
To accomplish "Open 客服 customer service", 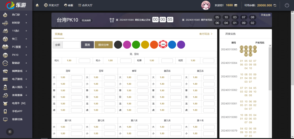I will pyautogui.click(x=68, y=5).
